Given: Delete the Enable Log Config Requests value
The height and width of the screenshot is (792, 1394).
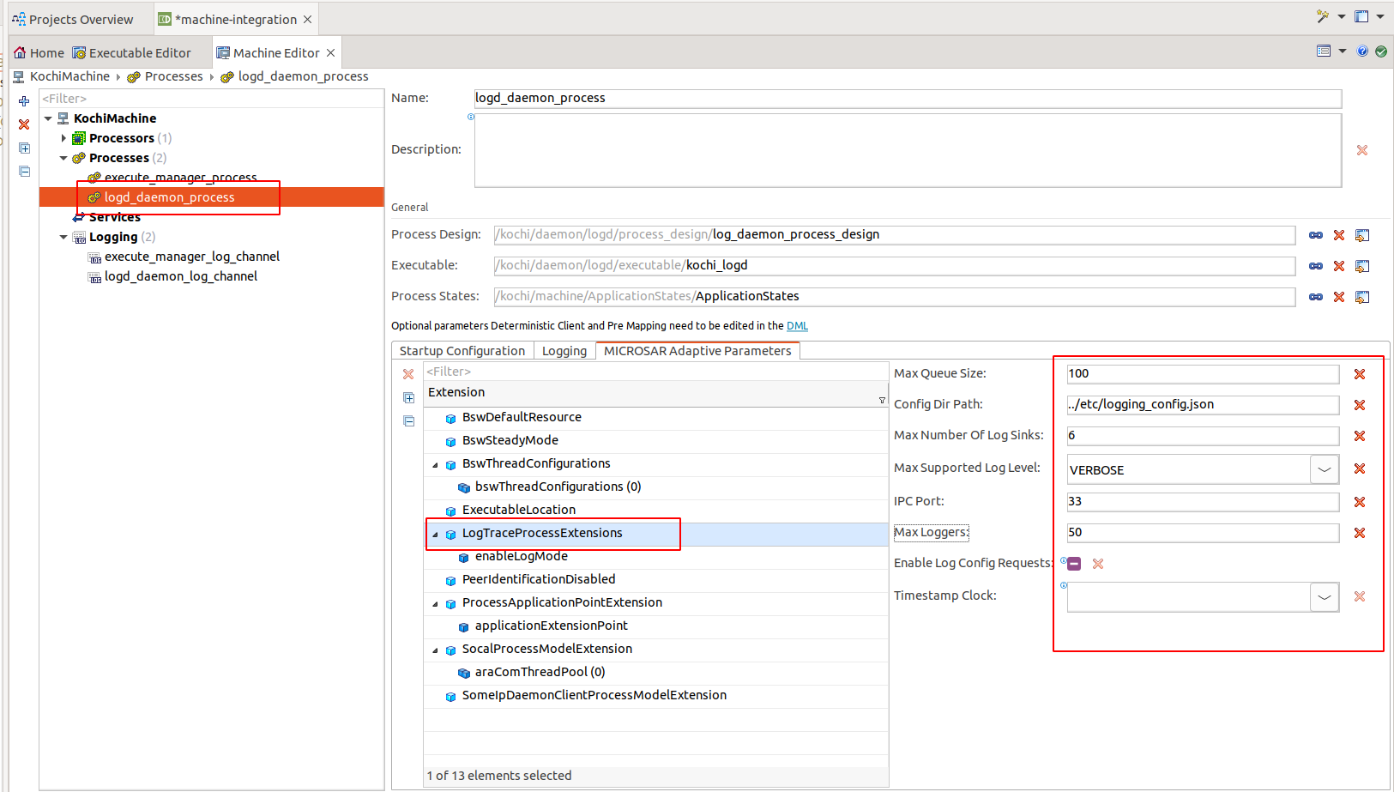Looking at the screenshot, I should [1098, 564].
